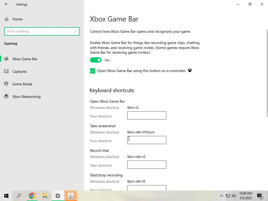Open File Explorer from the taskbar
268x201 pixels.
[45, 196]
